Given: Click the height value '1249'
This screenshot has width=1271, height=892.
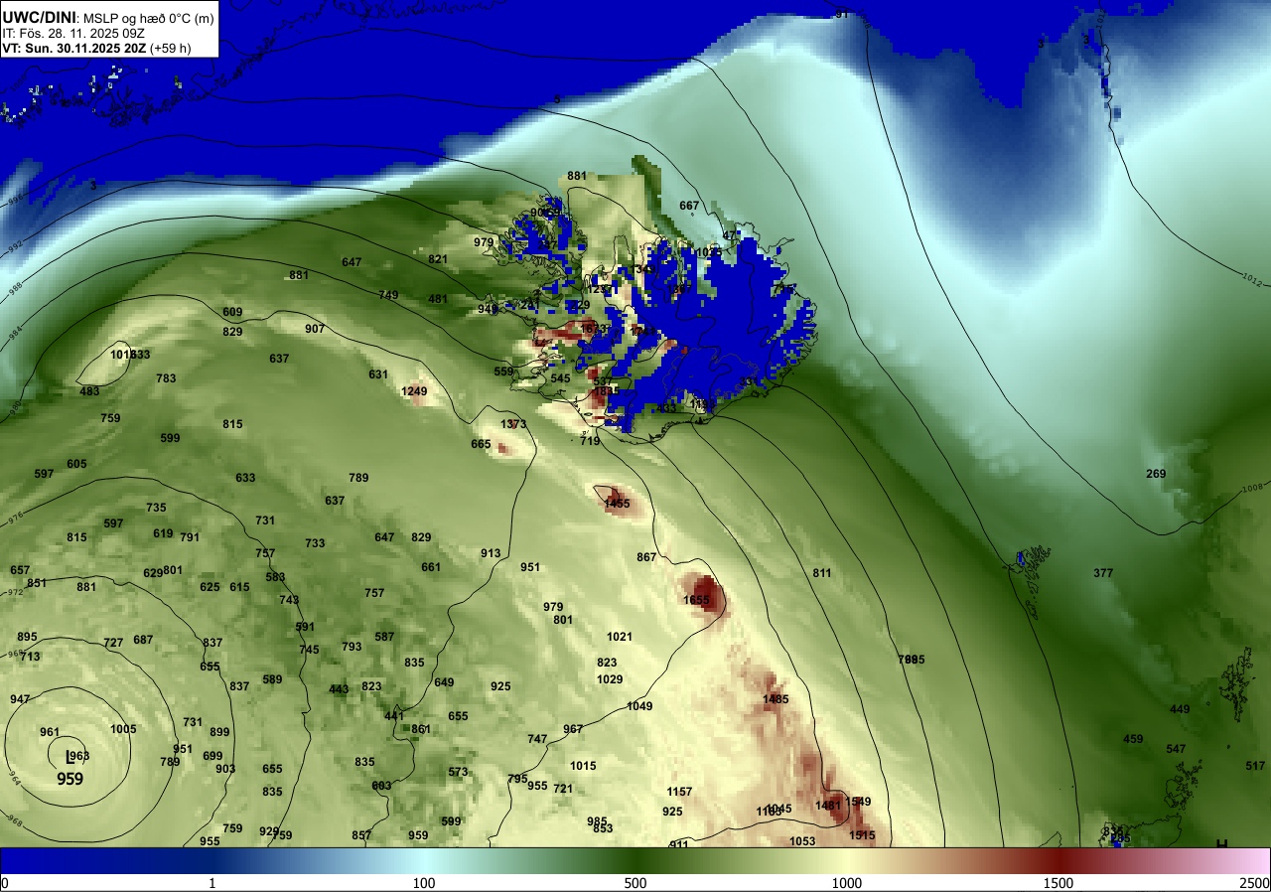Looking at the screenshot, I should pyautogui.click(x=414, y=391).
